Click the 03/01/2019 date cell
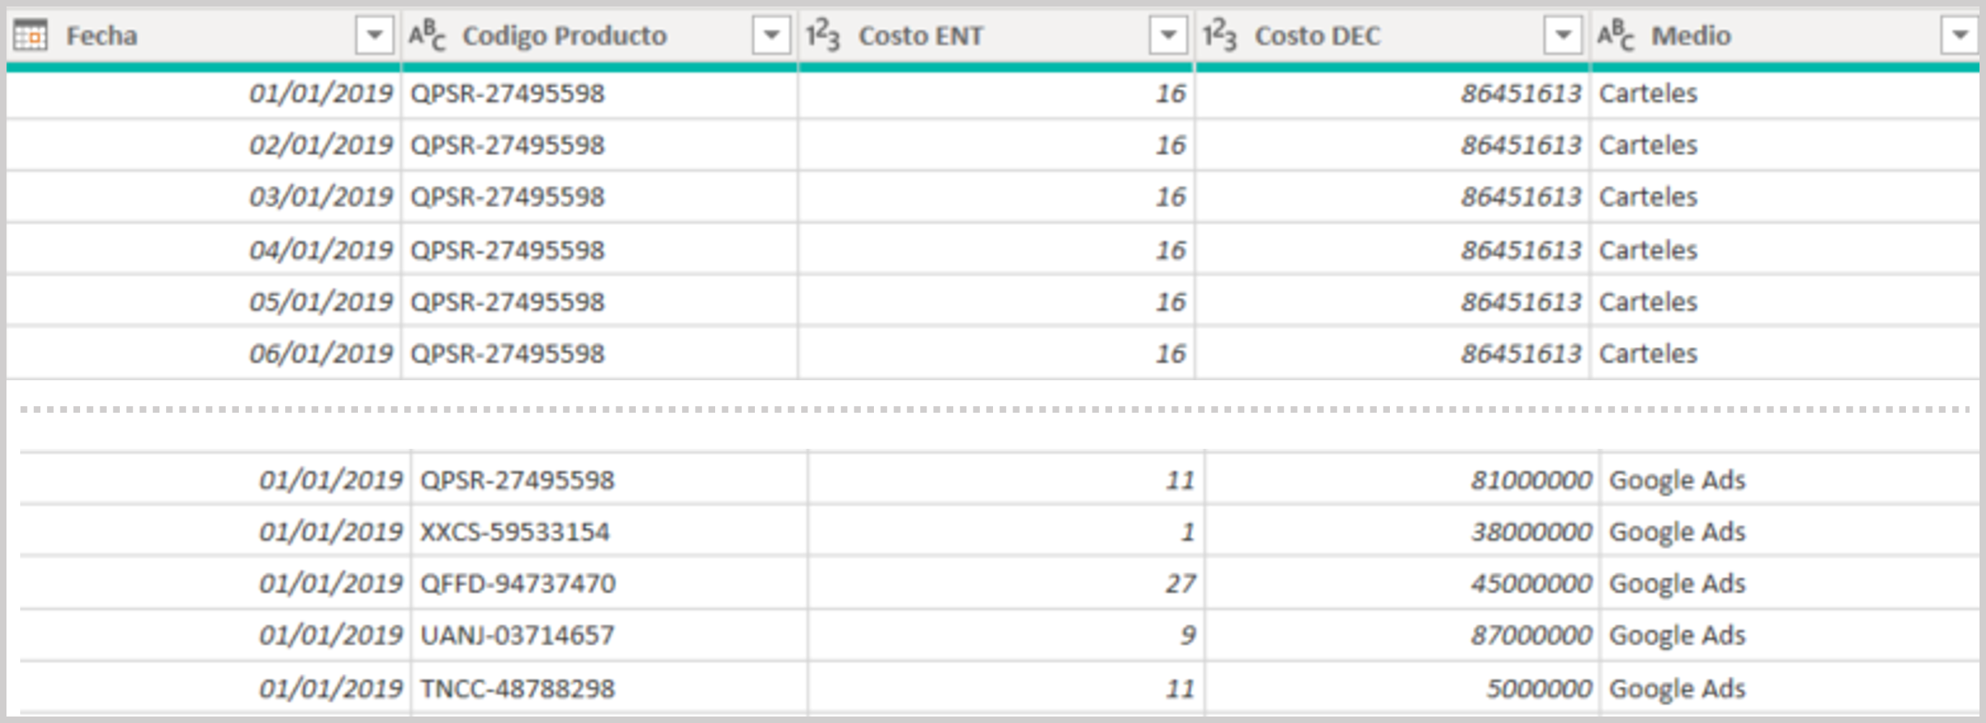1986x723 pixels. (320, 197)
